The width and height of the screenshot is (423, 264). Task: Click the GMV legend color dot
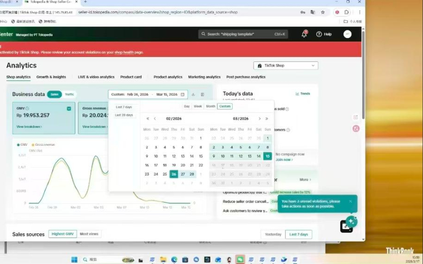18,145
